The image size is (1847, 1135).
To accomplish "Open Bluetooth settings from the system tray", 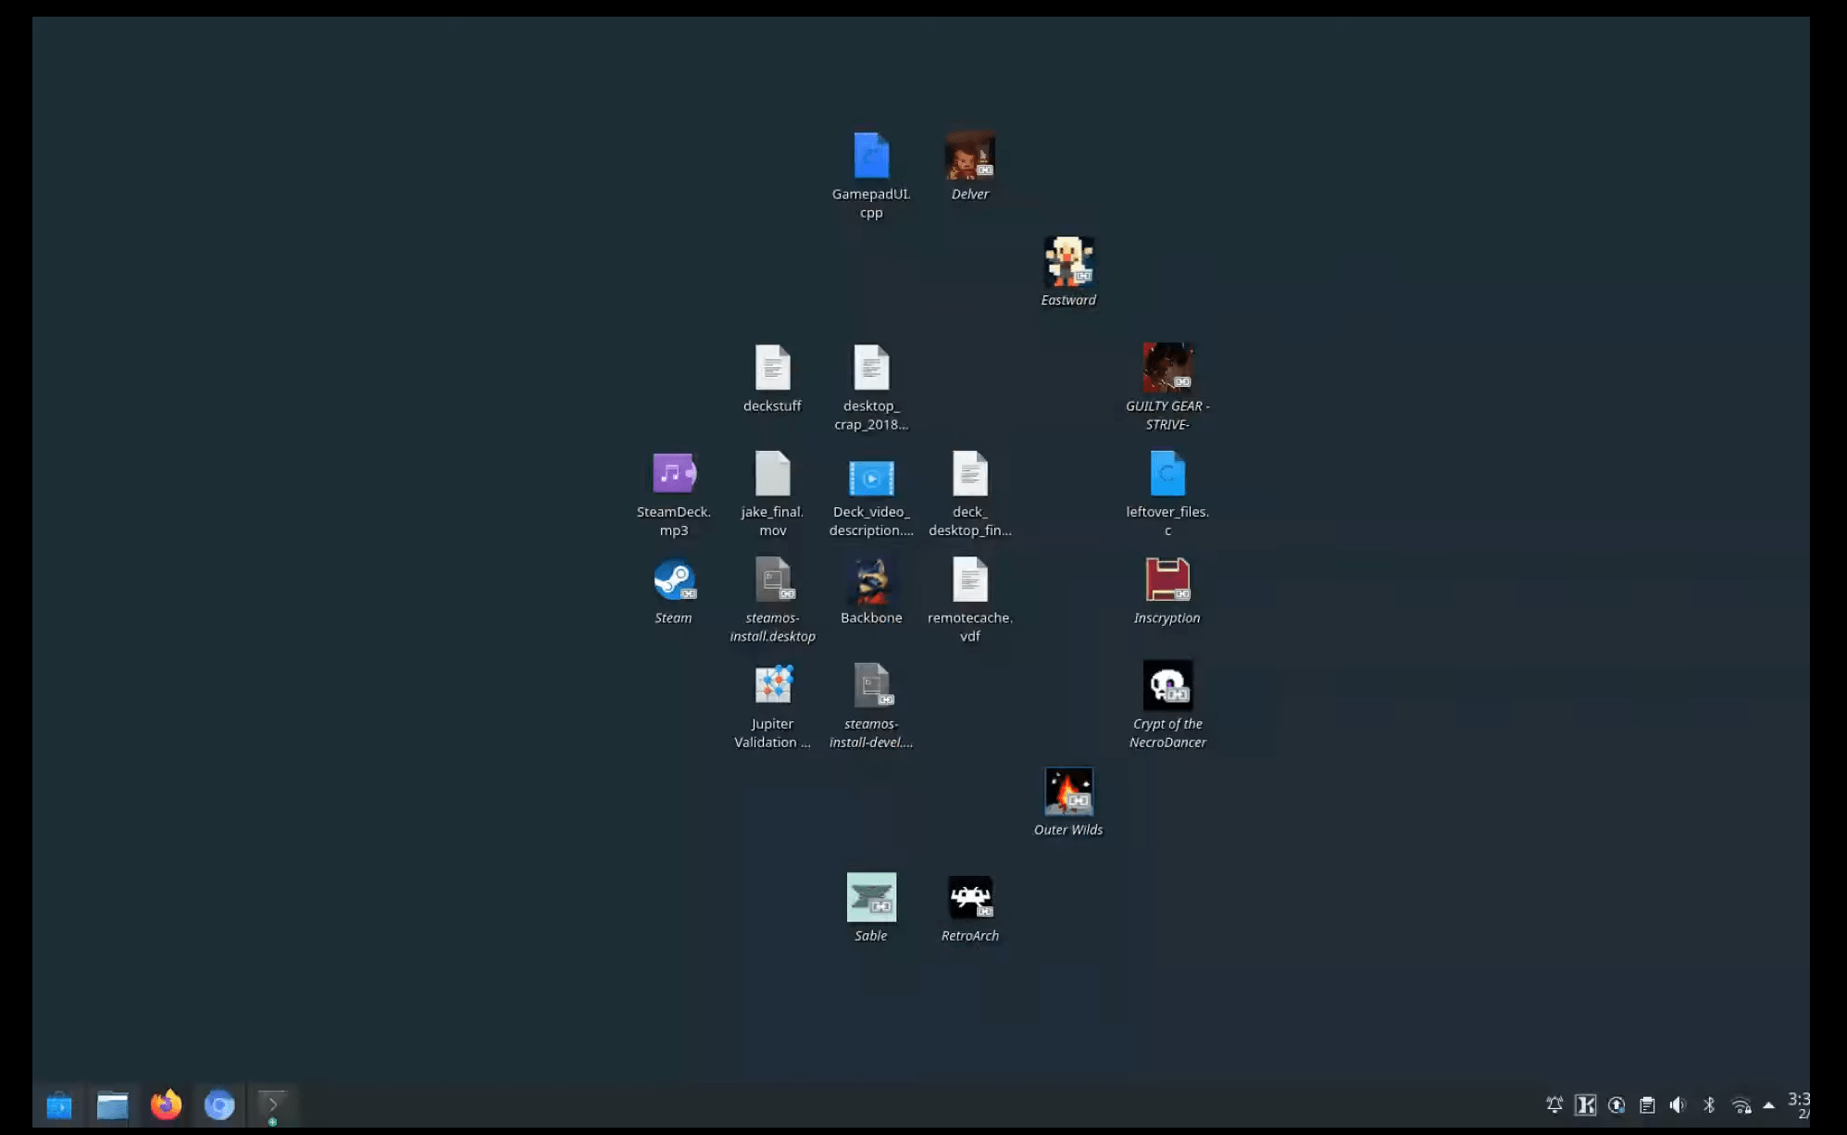I will pyautogui.click(x=1709, y=1104).
